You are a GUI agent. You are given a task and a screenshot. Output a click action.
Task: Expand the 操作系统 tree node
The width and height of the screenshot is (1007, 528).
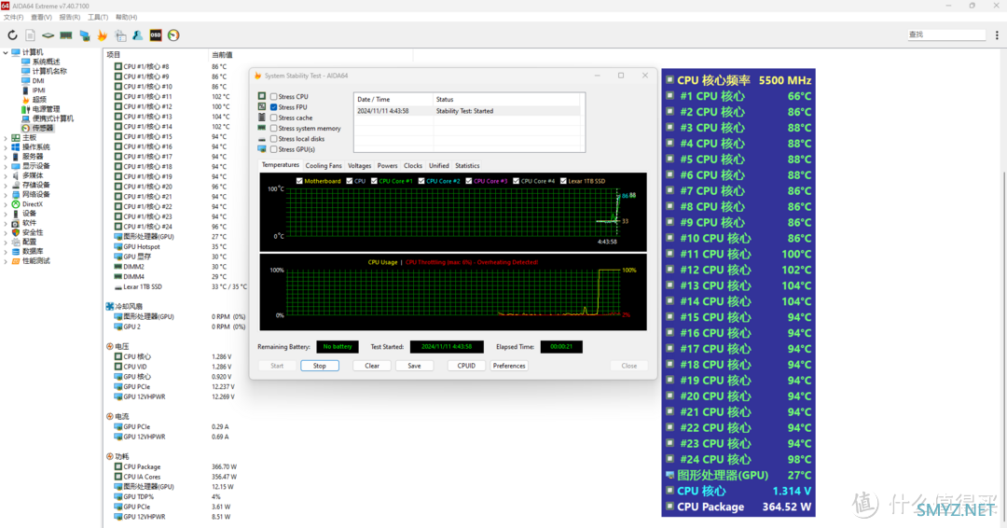pyautogui.click(x=6, y=147)
